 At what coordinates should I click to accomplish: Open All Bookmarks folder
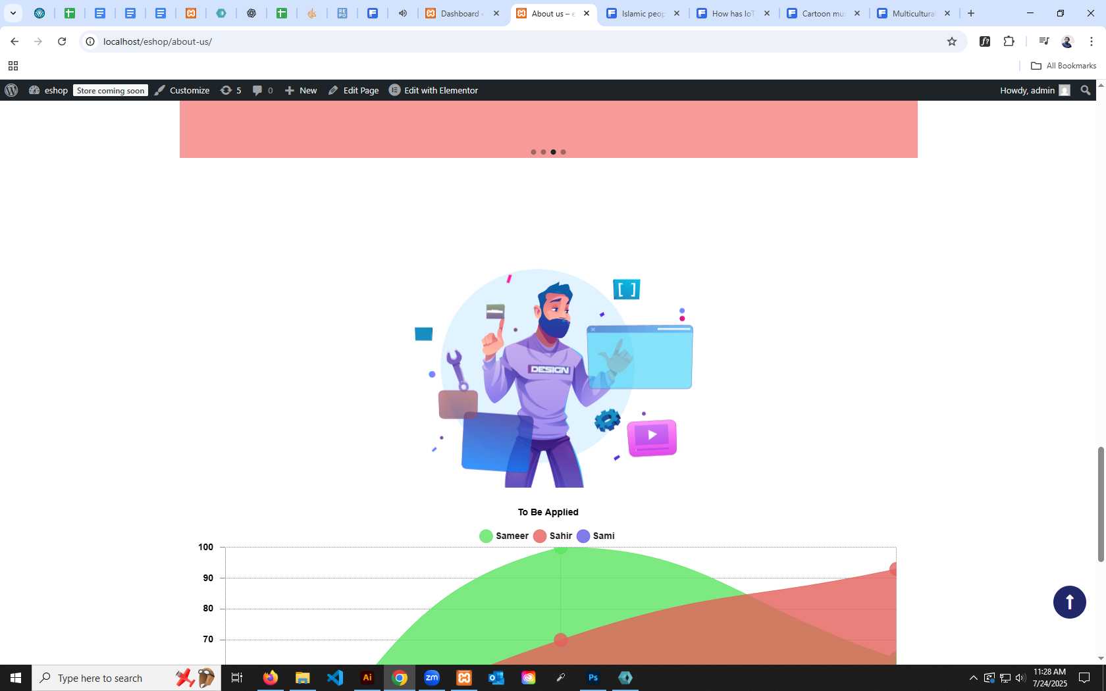point(1063,66)
